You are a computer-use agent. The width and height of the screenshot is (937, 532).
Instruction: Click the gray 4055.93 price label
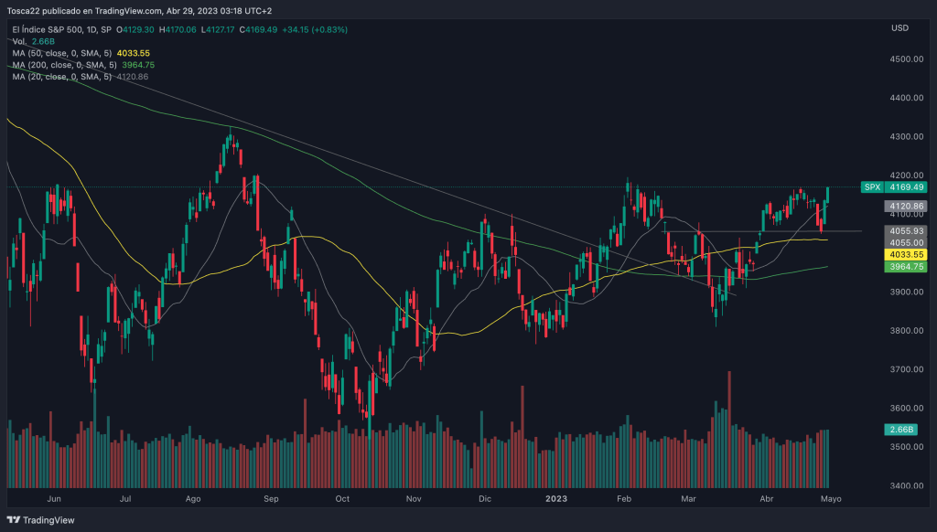point(904,230)
